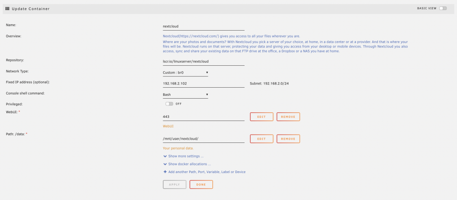Click the 'Update Container' heading text
Viewport: 457px width, 200px height.
31,9
